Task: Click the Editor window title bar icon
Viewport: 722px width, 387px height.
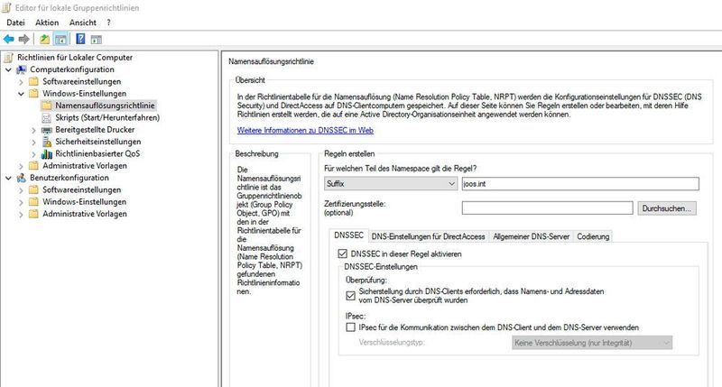Action: tap(6, 7)
